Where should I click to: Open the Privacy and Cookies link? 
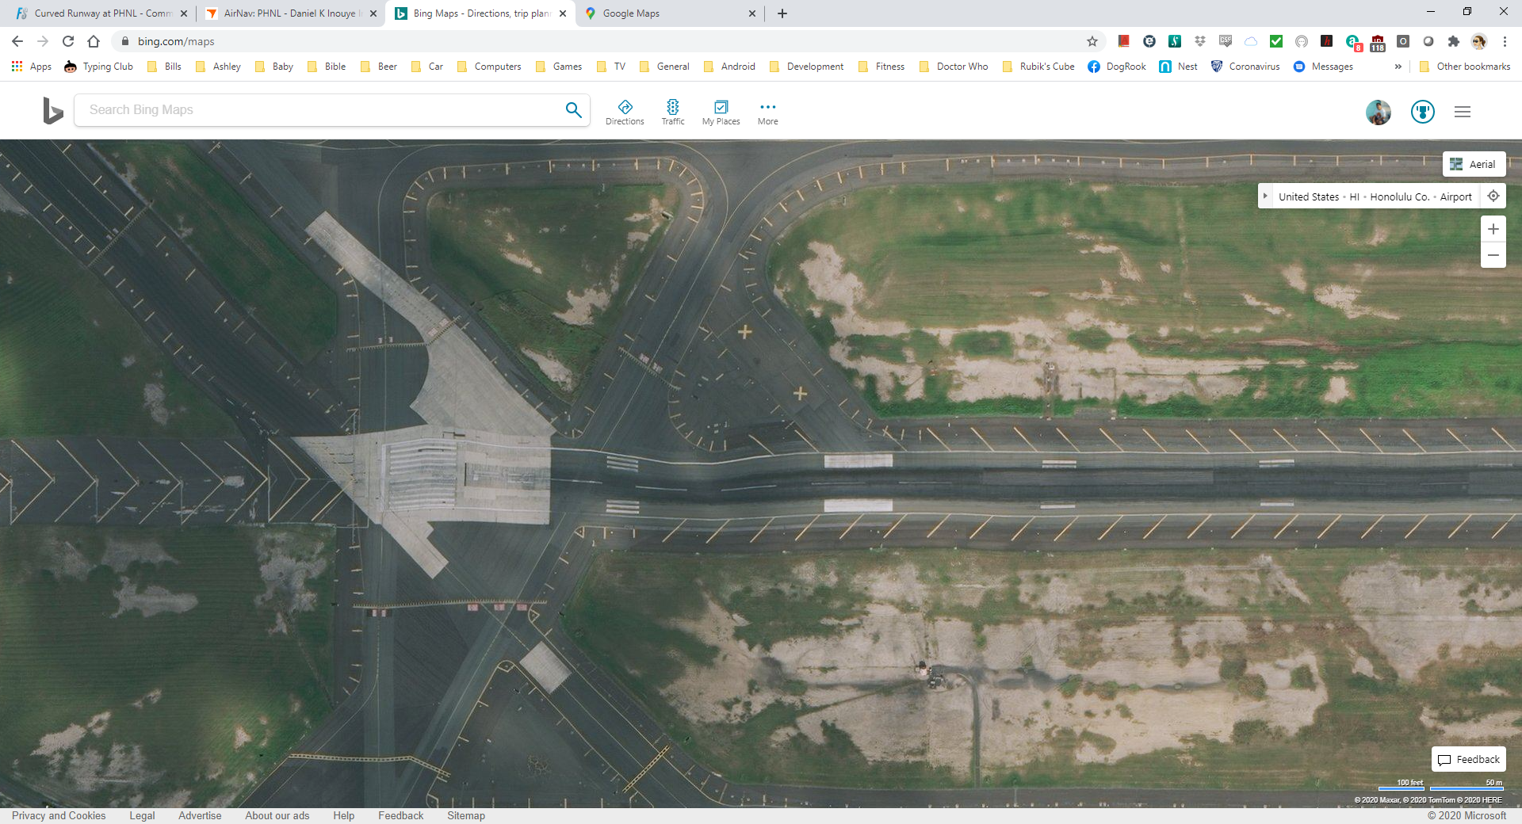pyautogui.click(x=59, y=815)
